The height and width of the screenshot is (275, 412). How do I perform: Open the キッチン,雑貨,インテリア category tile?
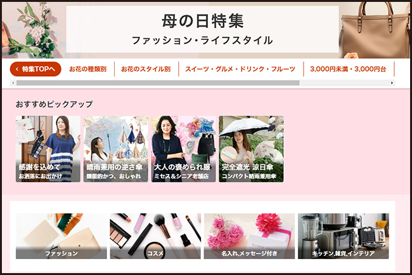(x=344, y=236)
